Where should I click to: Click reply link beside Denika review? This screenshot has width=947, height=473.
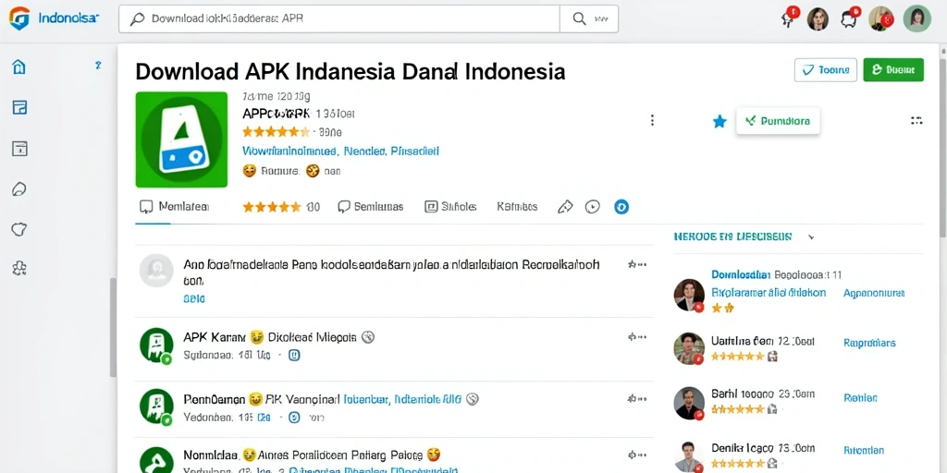(x=864, y=450)
